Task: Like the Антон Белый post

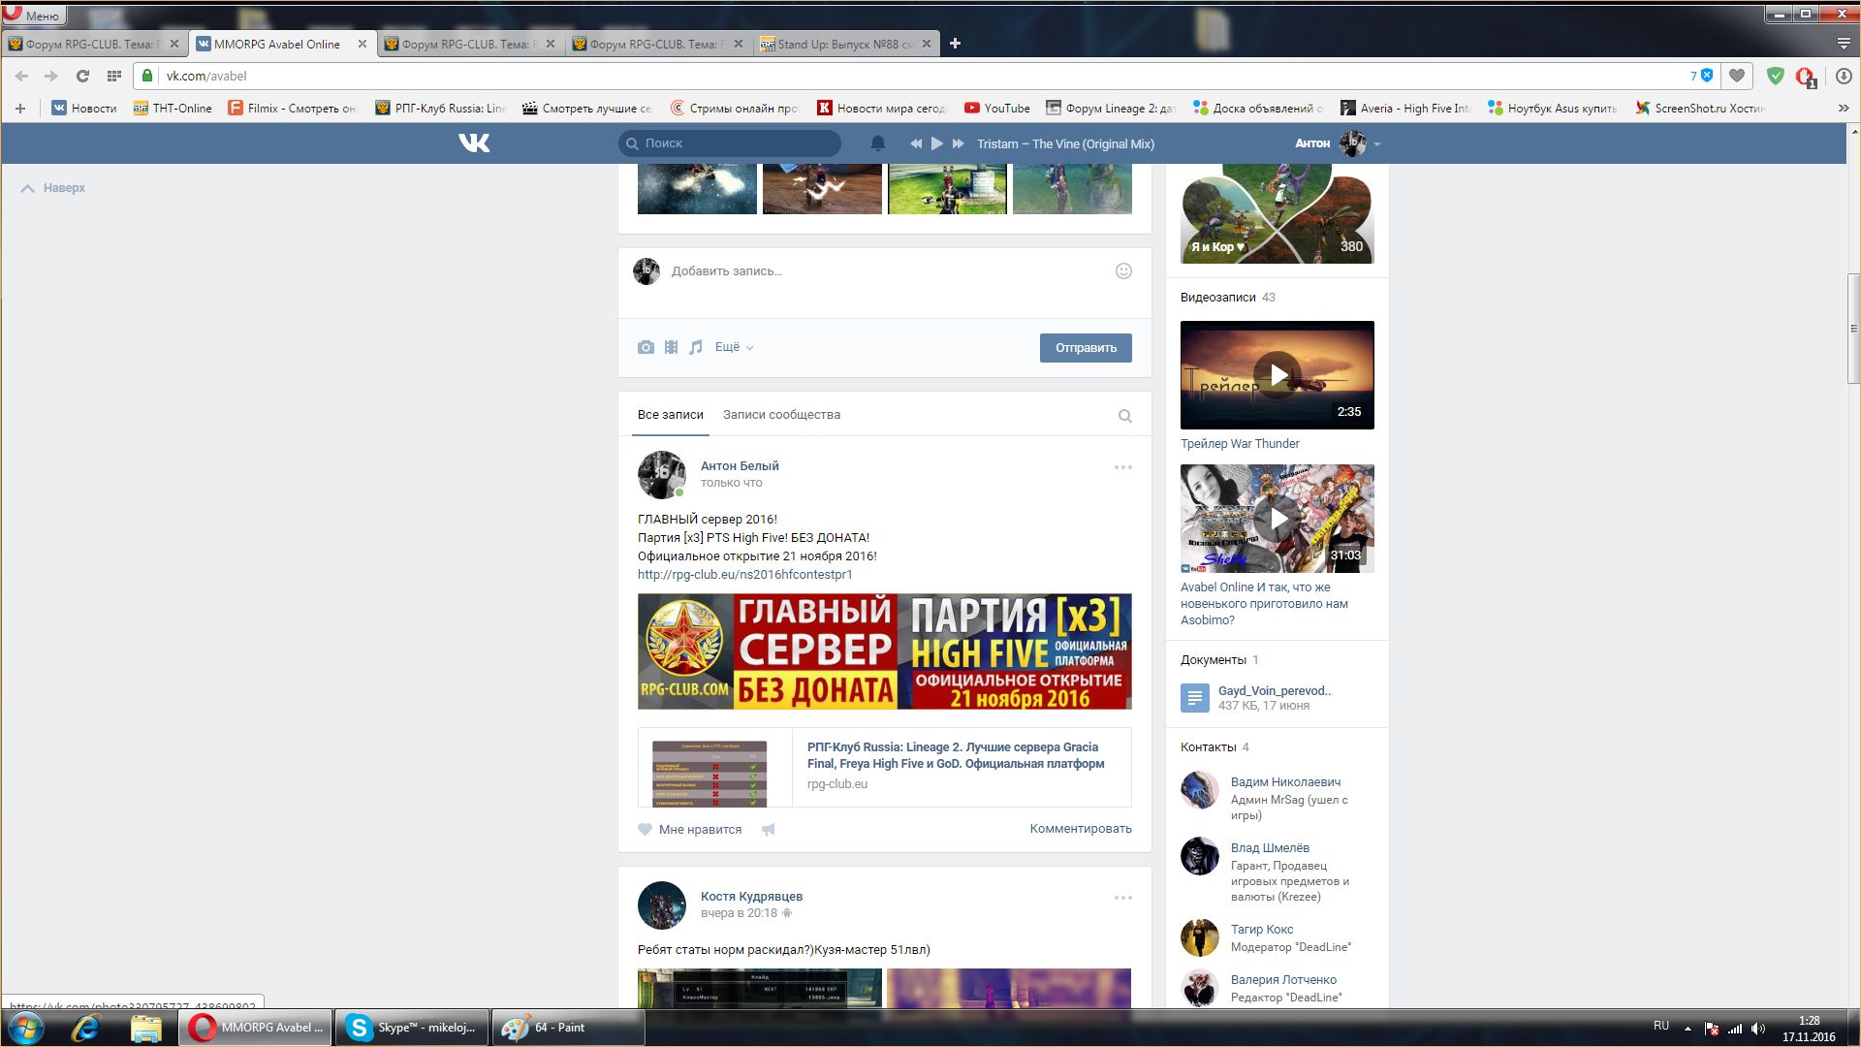Action: point(690,830)
